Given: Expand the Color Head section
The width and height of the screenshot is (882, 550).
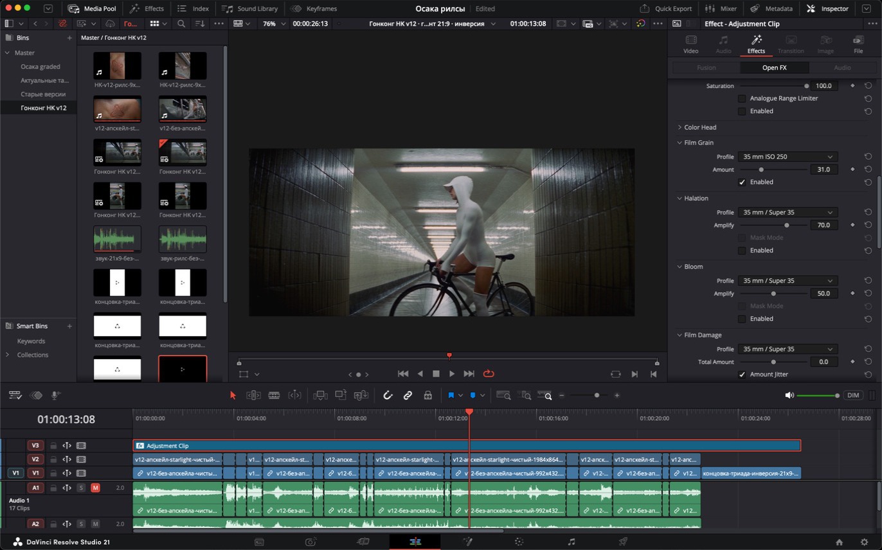Looking at the screenshot, I should (x=679, y=127).
